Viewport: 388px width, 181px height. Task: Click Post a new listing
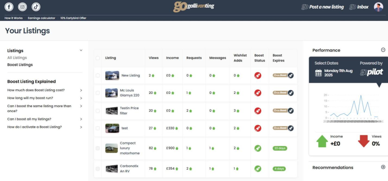pos(323,7)
